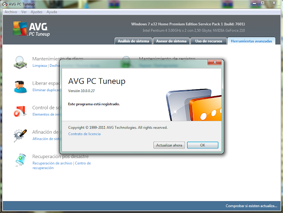Click the AVG PC Tuneup title bar icon
The width and height of the screenshot is (283, 213).
click(x=5, y=4)
